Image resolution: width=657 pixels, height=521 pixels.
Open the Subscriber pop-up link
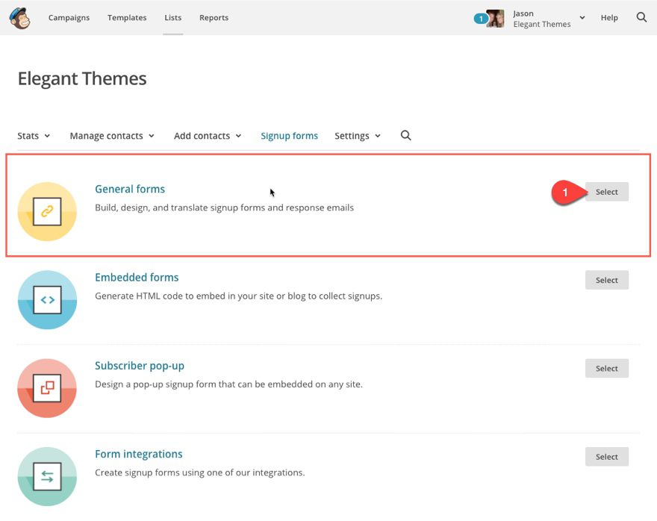[140, 366]
